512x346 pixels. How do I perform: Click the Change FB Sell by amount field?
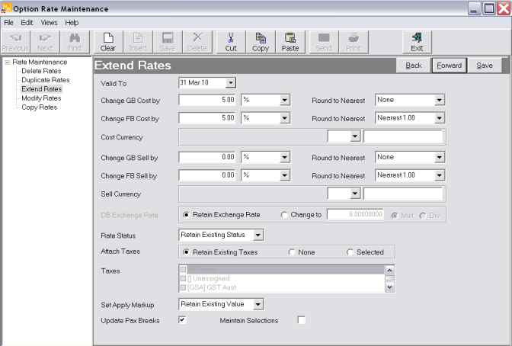(207, 175)
